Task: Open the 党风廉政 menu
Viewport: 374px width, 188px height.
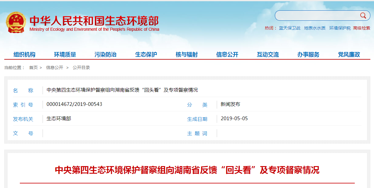Action: [x=349, y=54]
